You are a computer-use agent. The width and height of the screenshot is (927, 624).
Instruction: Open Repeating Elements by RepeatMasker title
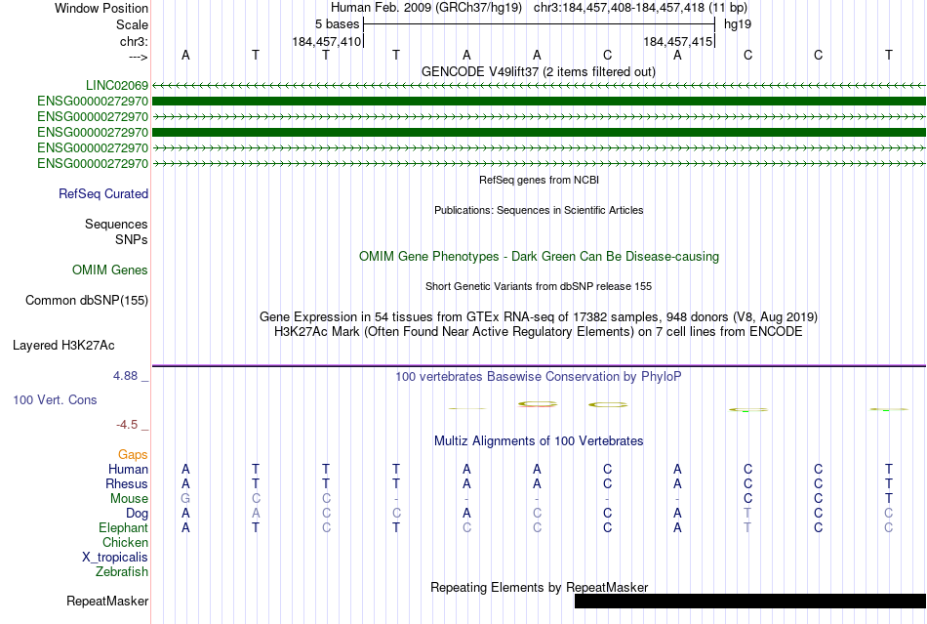click(x=539, y=587)
